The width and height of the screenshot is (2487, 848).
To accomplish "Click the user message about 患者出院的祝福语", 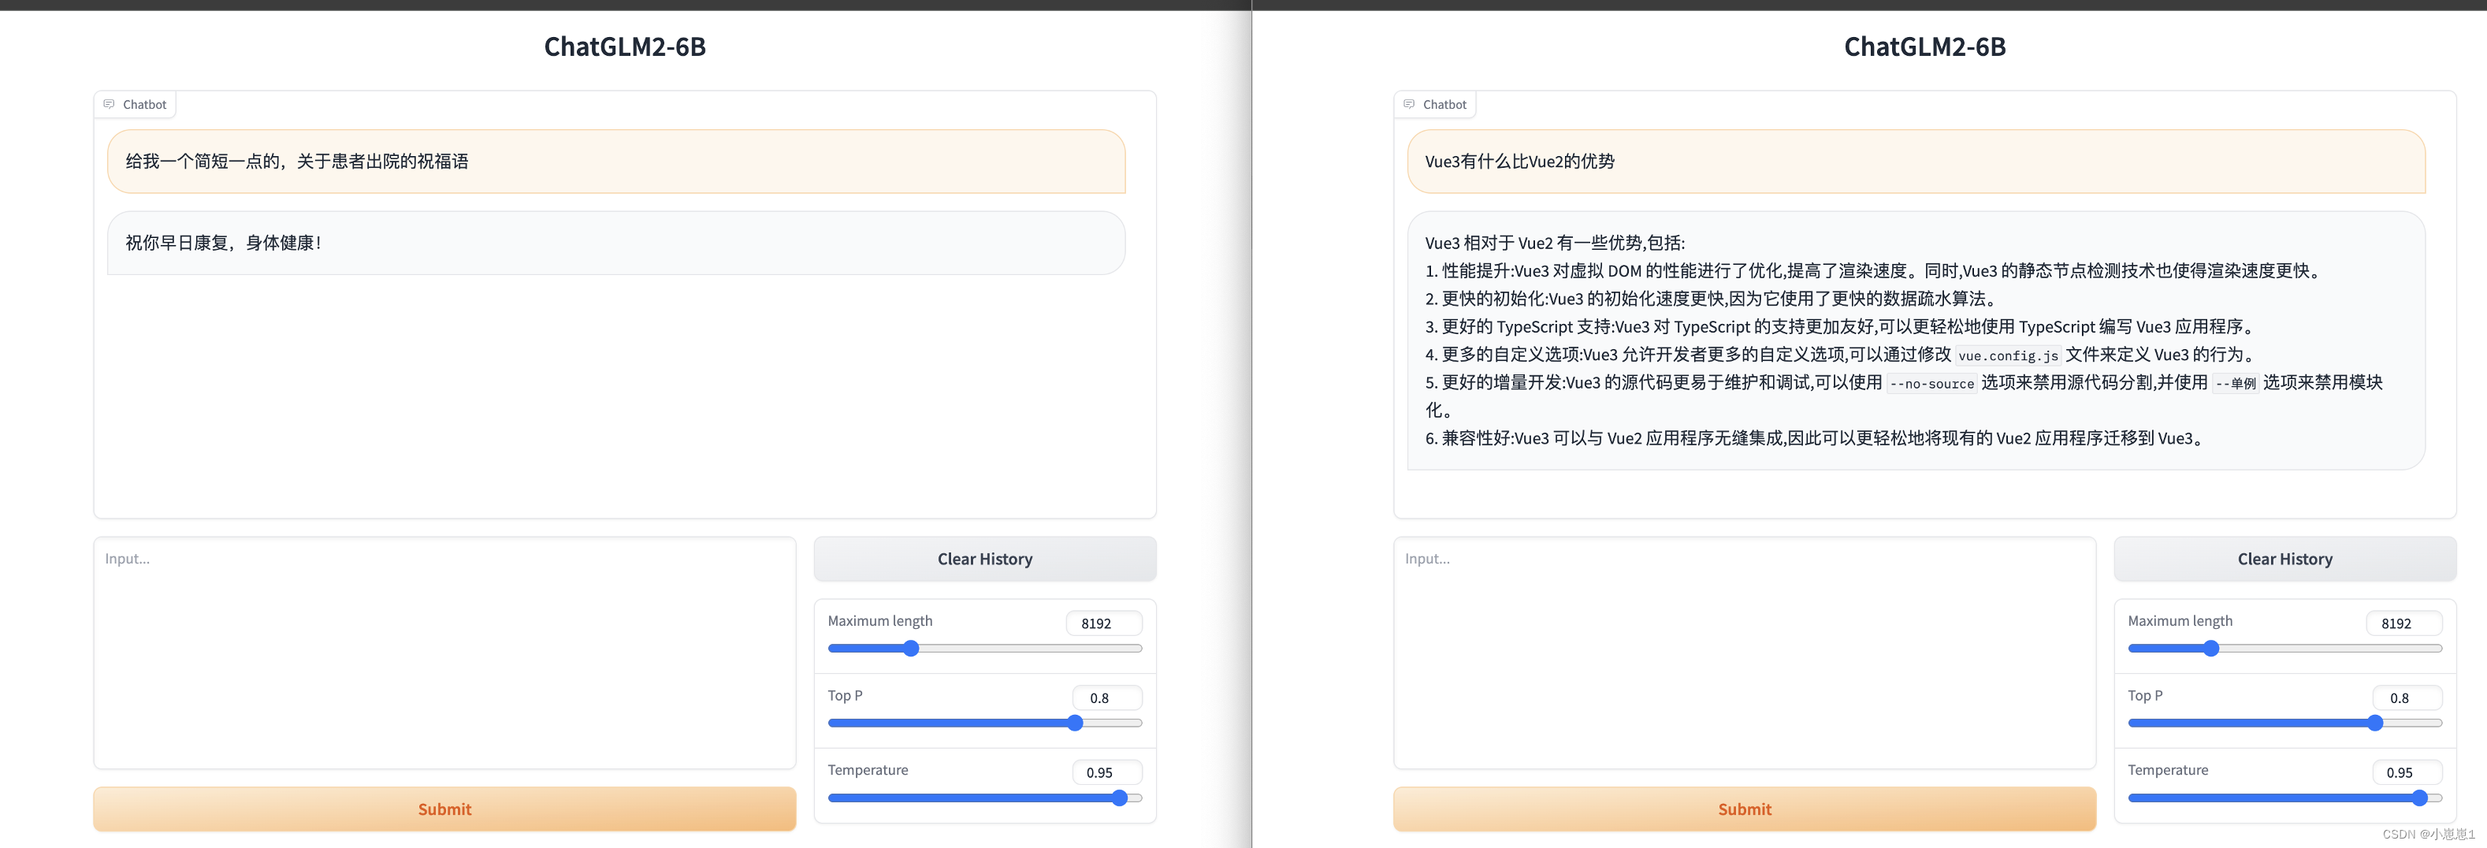I will [x=616, y=162].
